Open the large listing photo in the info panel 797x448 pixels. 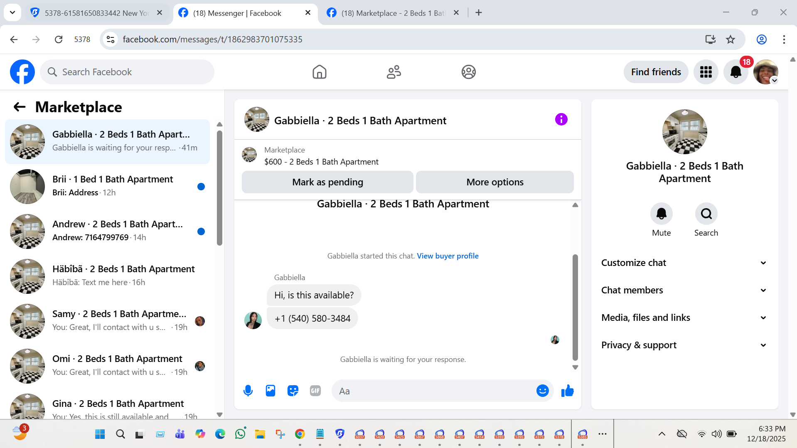coord(684,131)
